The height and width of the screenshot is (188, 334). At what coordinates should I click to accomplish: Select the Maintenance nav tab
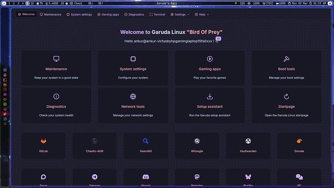point(50,15)
